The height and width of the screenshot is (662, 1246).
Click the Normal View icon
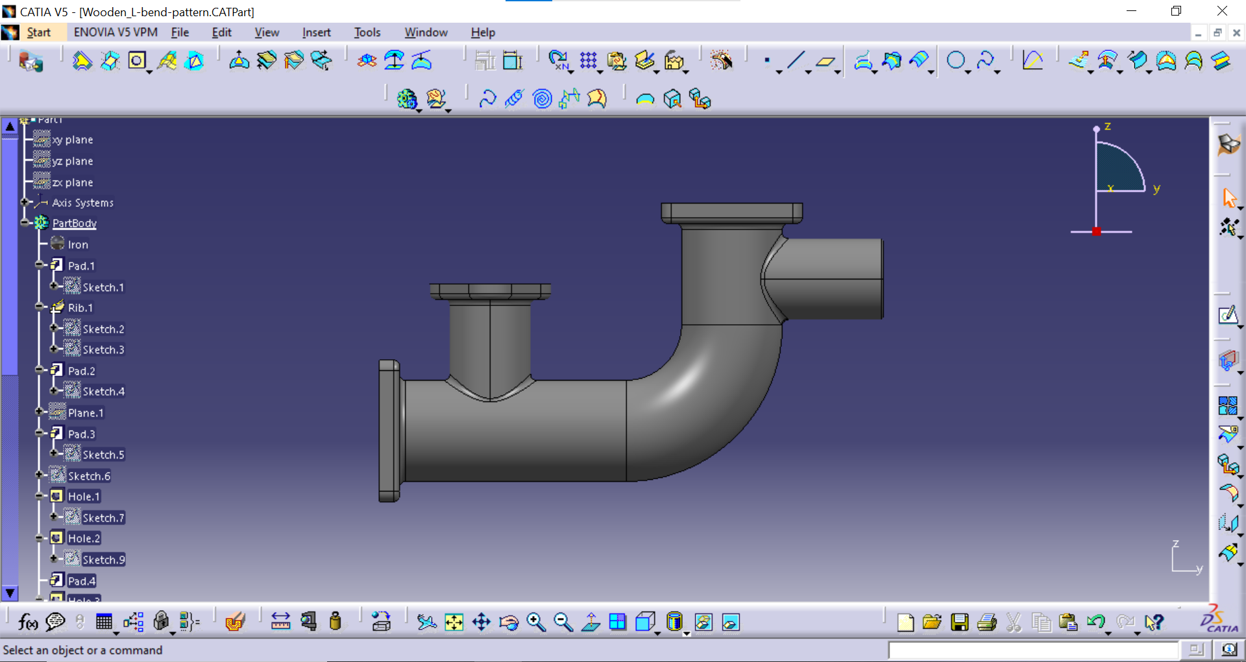point(591,622)
